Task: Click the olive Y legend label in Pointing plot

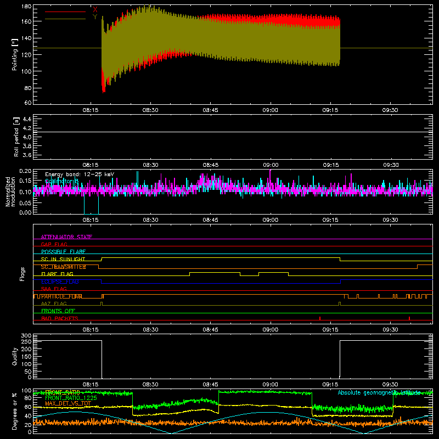Action: pyautogui.click(x=95, y=17)
